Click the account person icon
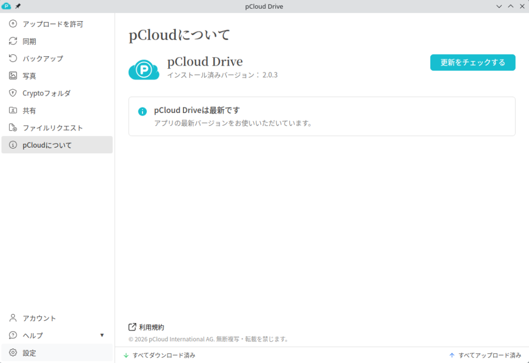This screenshot has width=529, height=363. [13, 318]
